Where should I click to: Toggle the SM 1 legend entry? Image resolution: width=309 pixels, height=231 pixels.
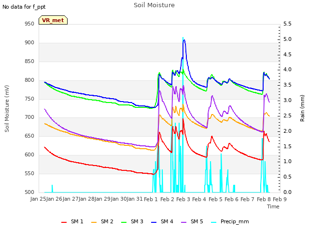point(72,221)
